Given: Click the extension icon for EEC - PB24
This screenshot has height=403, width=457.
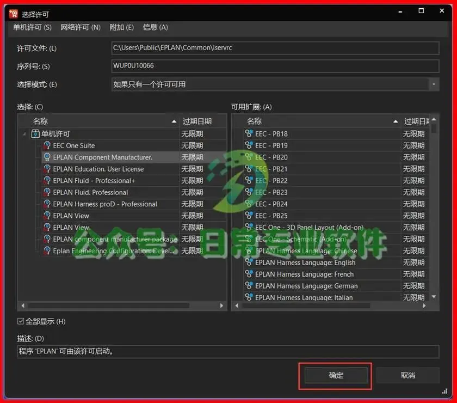Looking at the screenshot, I should pyautogui.click(x=249, y=204).
